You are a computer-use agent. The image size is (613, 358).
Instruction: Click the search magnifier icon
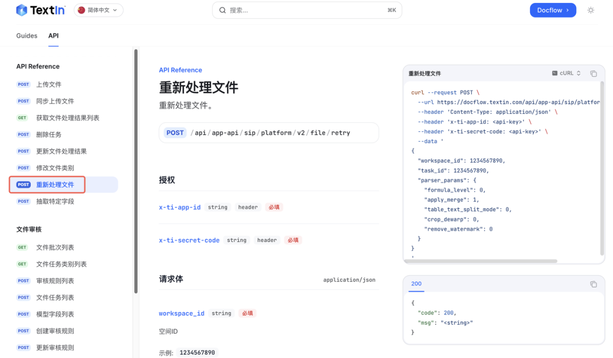pos(222,10)
